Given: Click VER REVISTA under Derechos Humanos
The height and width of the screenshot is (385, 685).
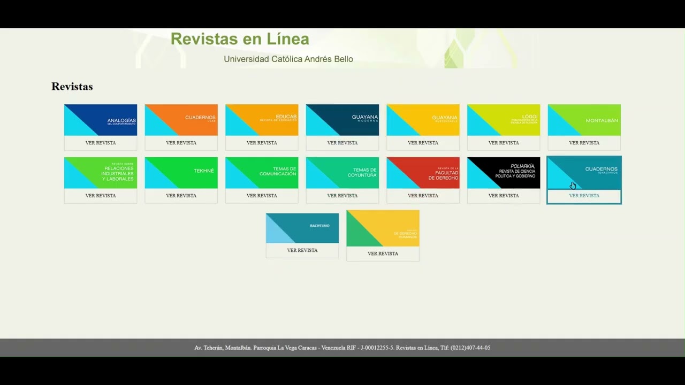Looking at the screenshot, I should tap(383, 253).
